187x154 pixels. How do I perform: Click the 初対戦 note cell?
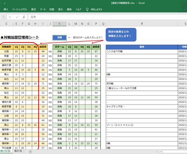142,83
